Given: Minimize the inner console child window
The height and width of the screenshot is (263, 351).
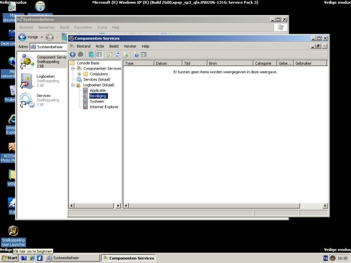Looking at the screenshot, I should [x=313, y=46].
